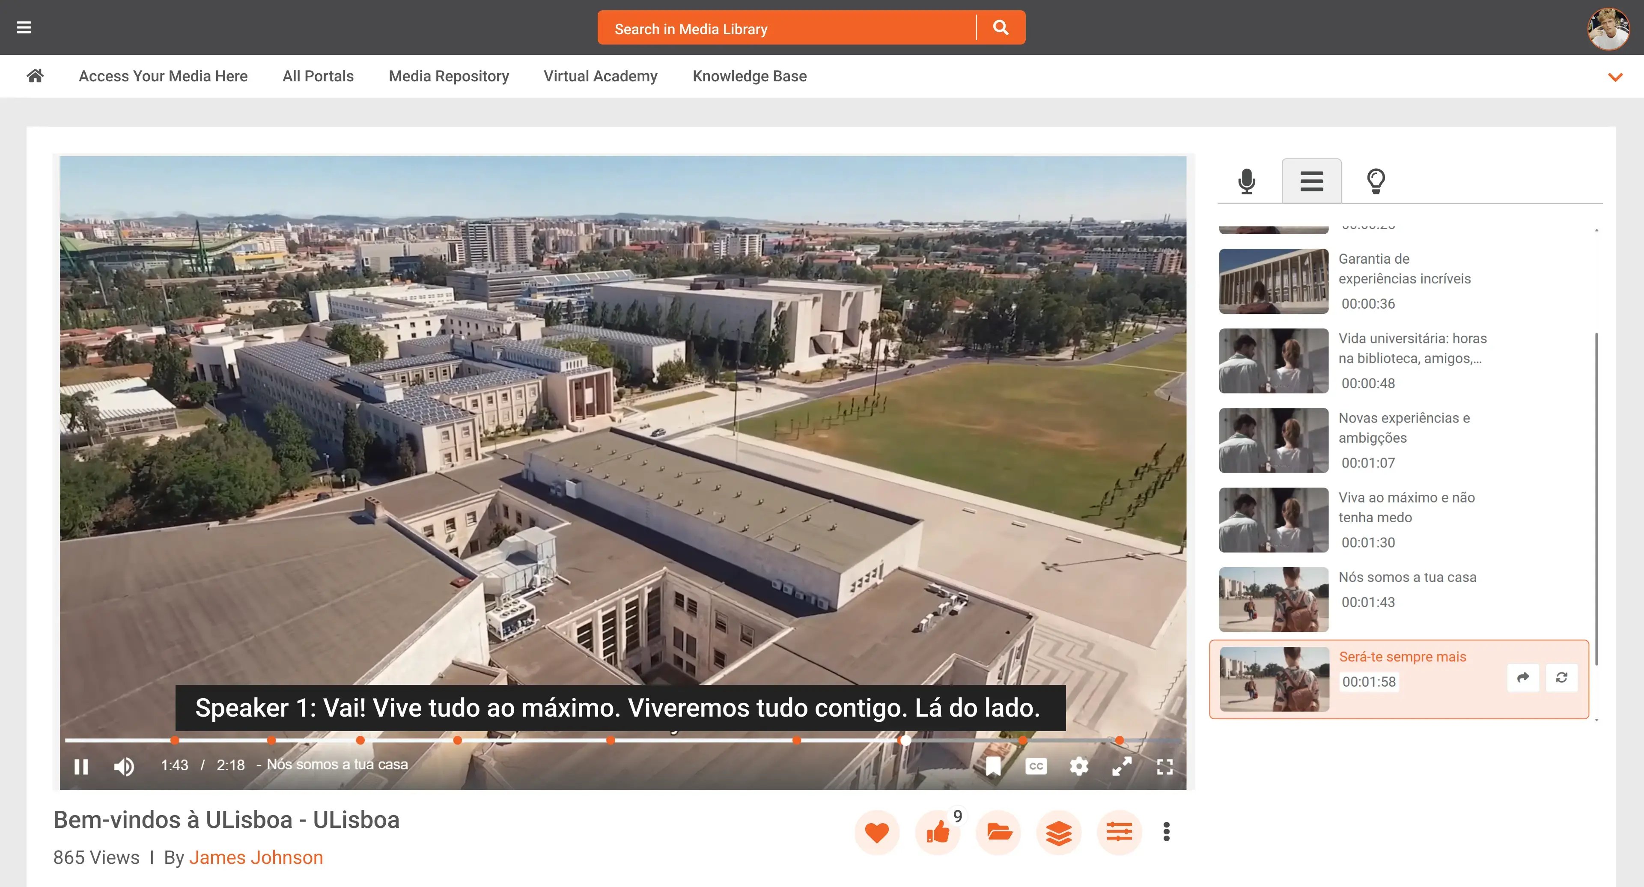1644x887 pixels.
Task: Click the home icon in the navigation bar
Action: coord(35,76)
